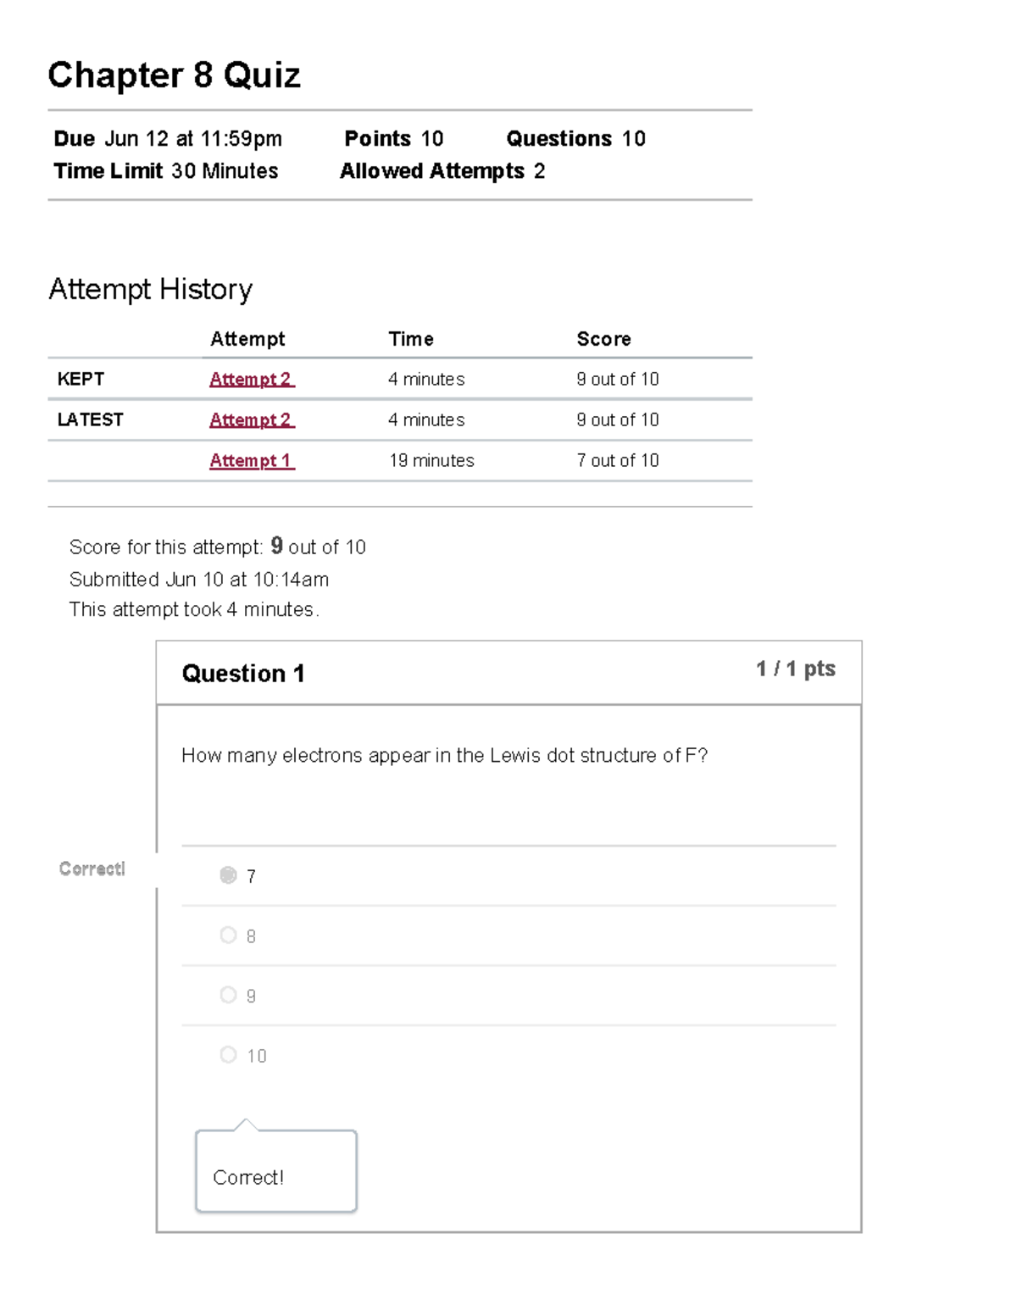Screen dimensions: 1017x1316
Task: Select answer option 8
Action: click(227, 935)
